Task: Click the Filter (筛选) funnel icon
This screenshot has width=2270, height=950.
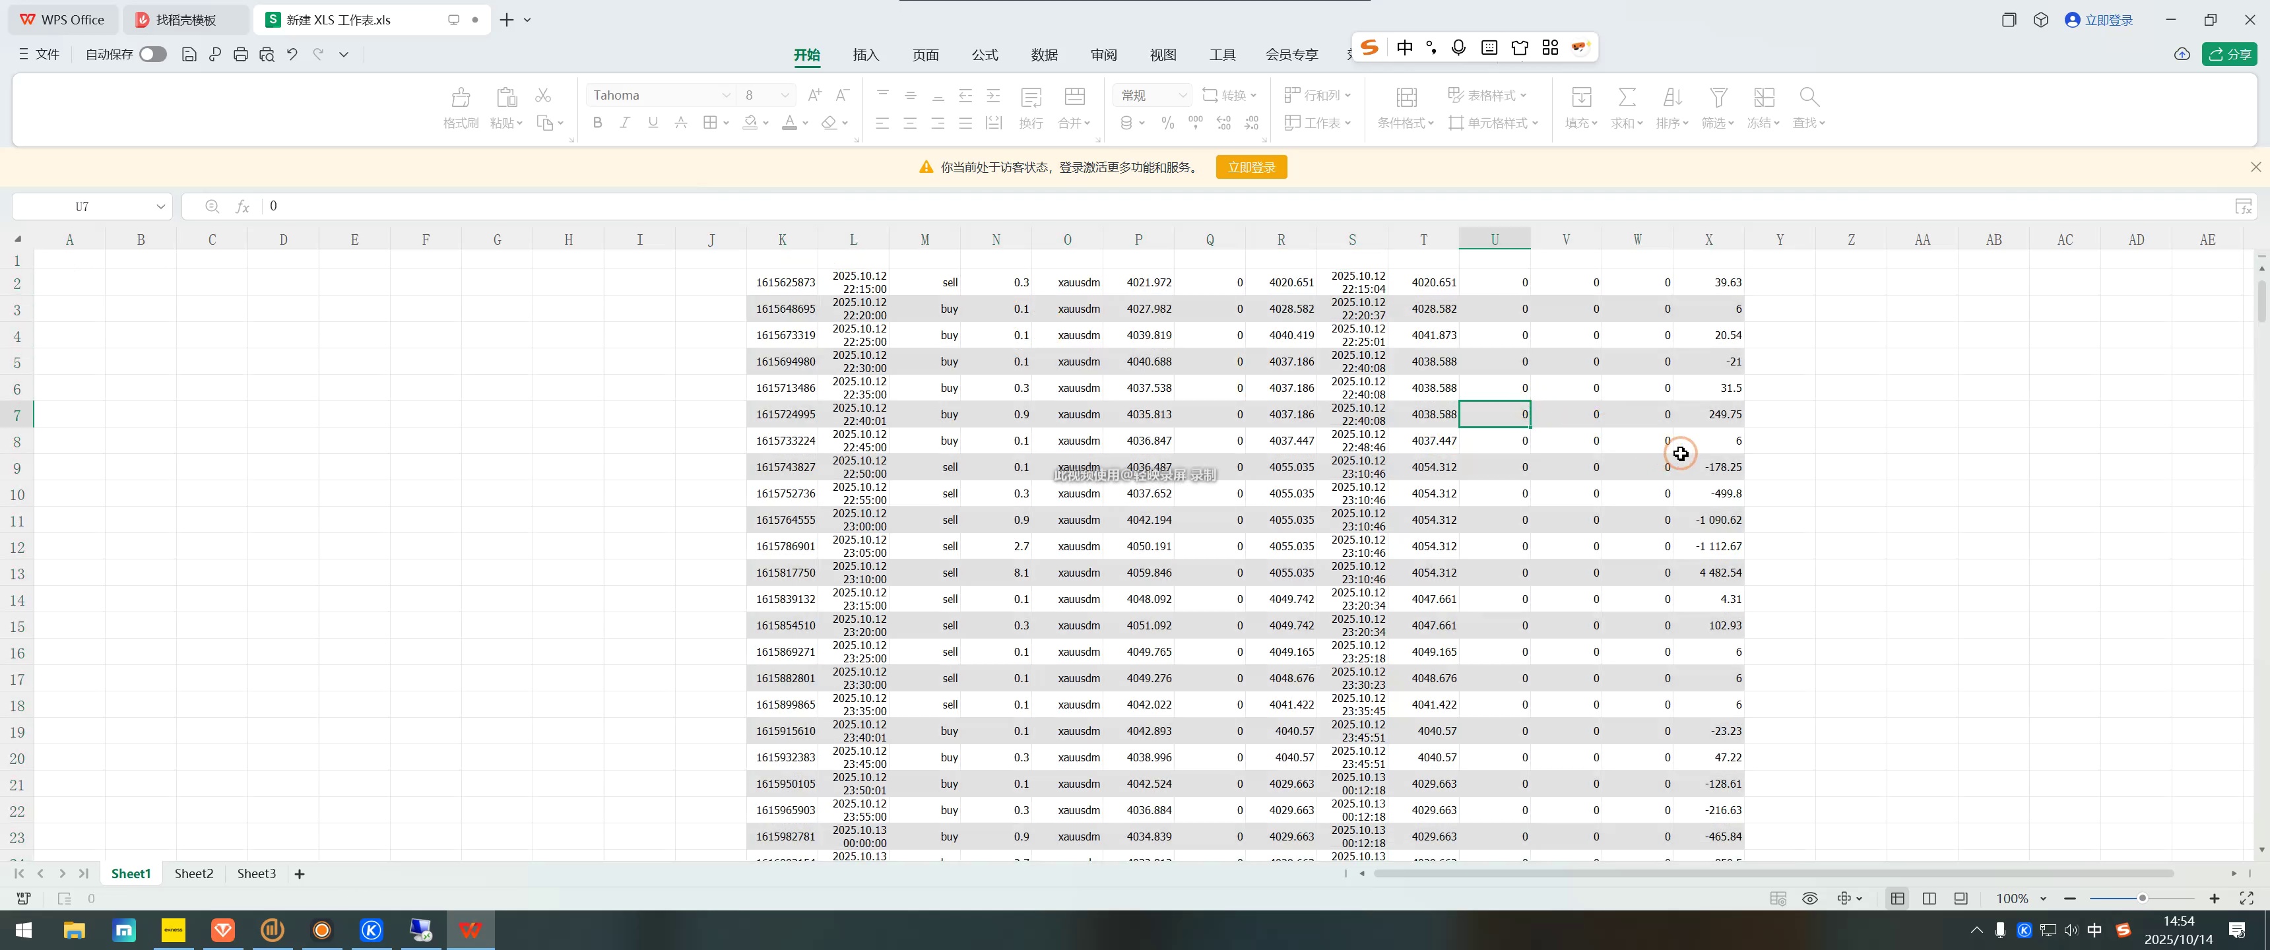Action: [1718, 98]
